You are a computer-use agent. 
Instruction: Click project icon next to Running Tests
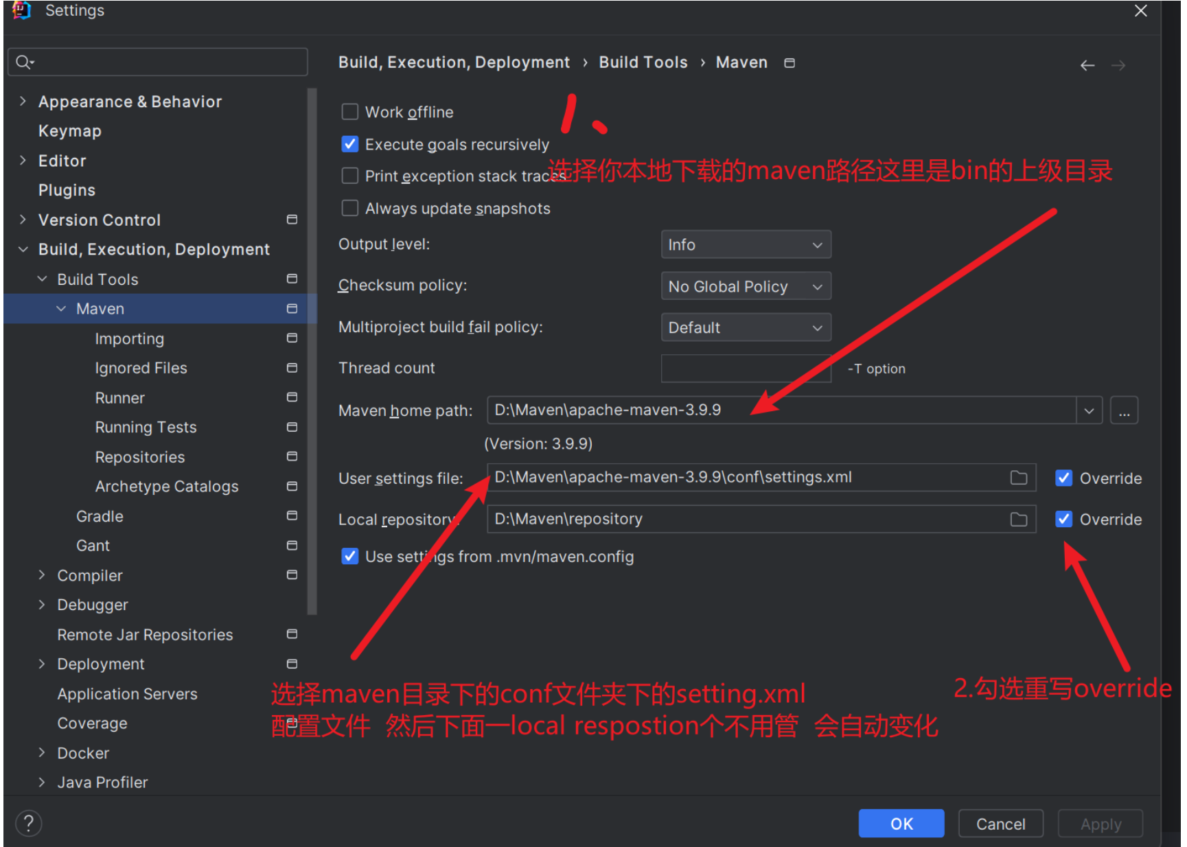click(x=292, y=427)
